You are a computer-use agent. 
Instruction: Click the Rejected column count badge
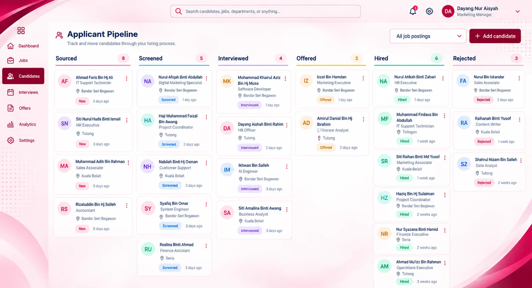click(516, 58)
